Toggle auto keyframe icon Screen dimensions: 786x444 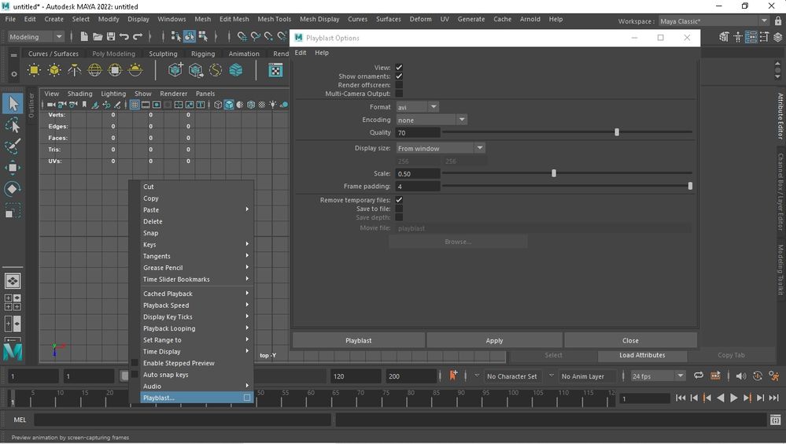coord(758,376)
